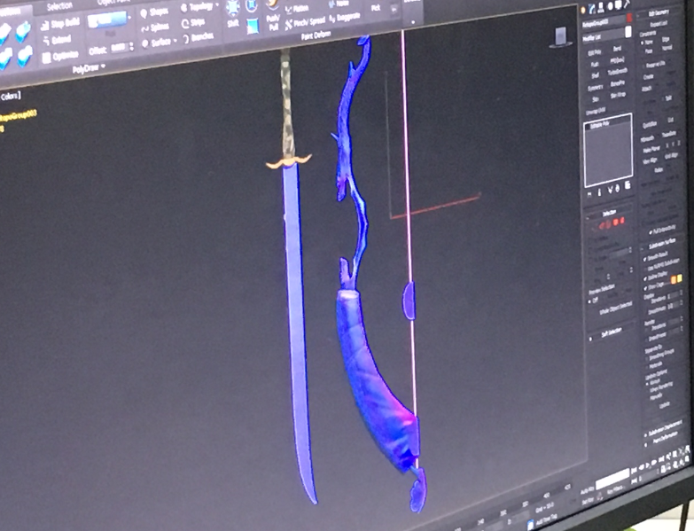Click the Splines PolyDraw tool
This screenshot has width=694, height=531.
click(158, 27)
